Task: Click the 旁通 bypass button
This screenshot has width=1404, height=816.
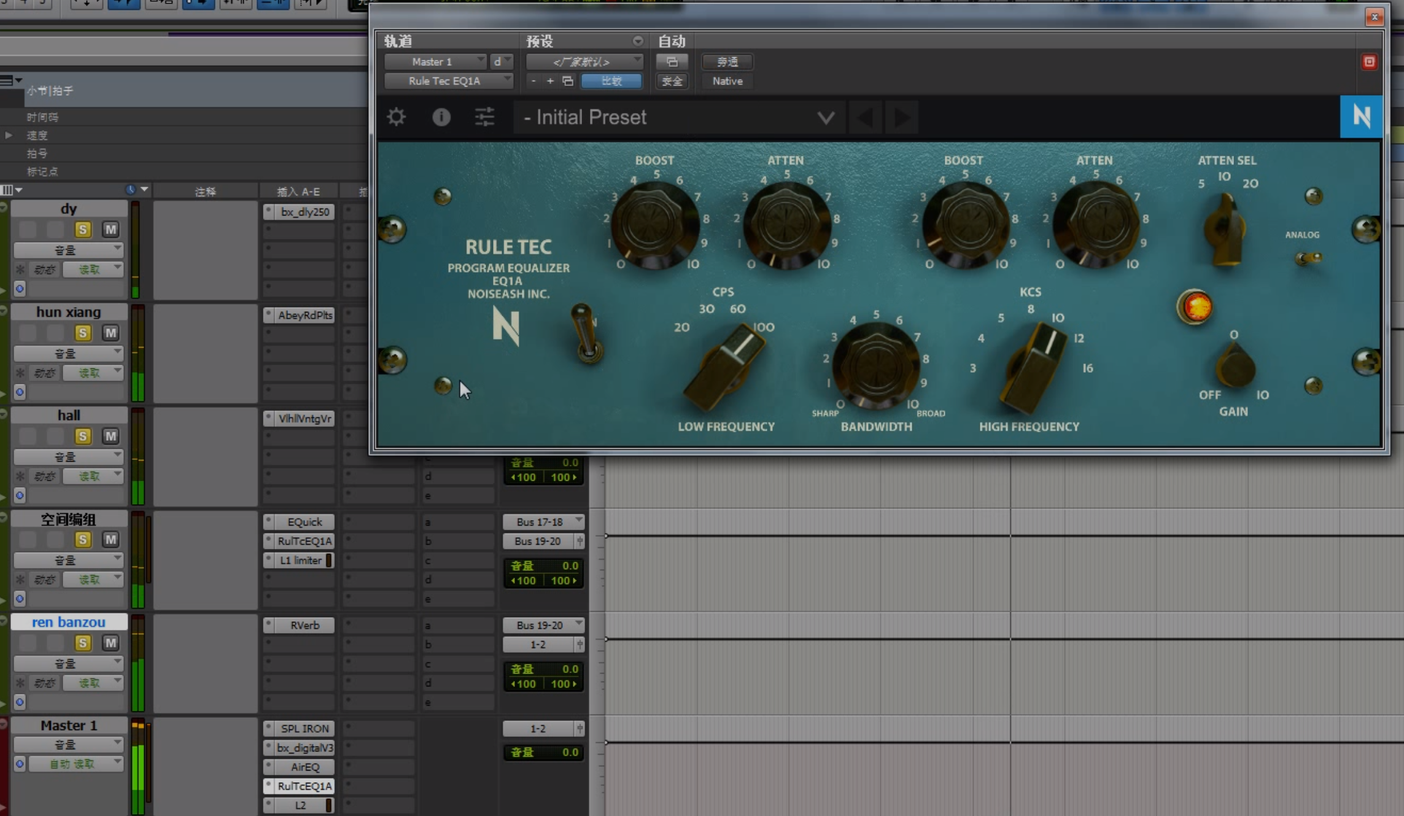Action: click(727, 62)
